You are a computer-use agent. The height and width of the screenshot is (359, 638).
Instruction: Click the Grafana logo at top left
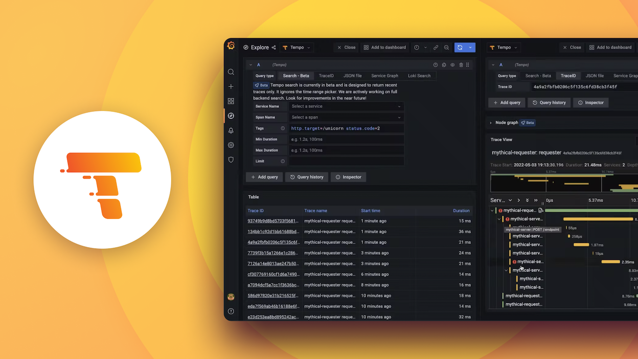[231, 46]
